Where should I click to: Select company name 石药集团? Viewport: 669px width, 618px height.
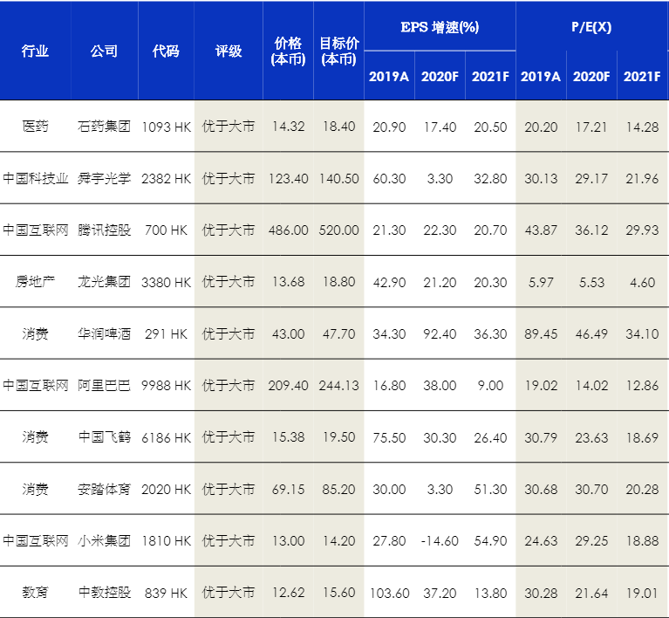tap(104, 127)
